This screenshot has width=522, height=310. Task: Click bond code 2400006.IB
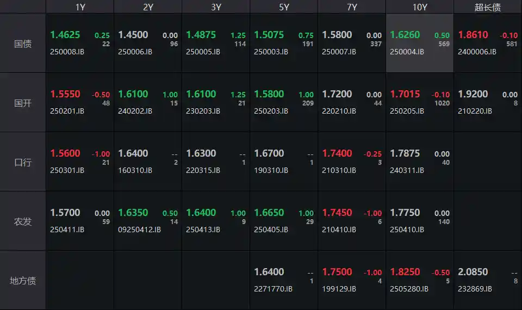pyautogui.click(x=477, y=52)
